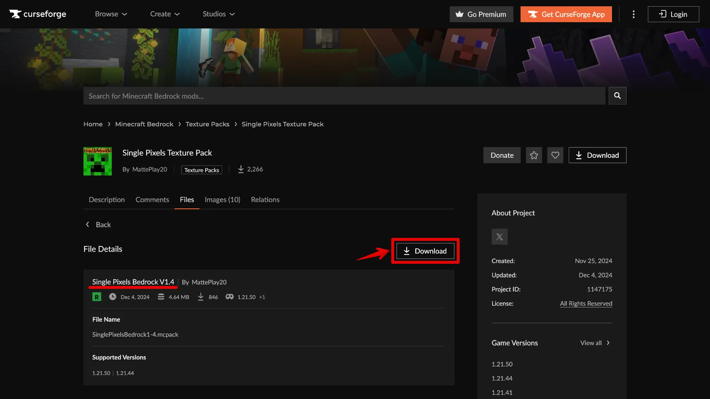Viewport: 710px width, 399px height.
Task: Click the Texture Packs category tag
Action: [x=202, y=170]
